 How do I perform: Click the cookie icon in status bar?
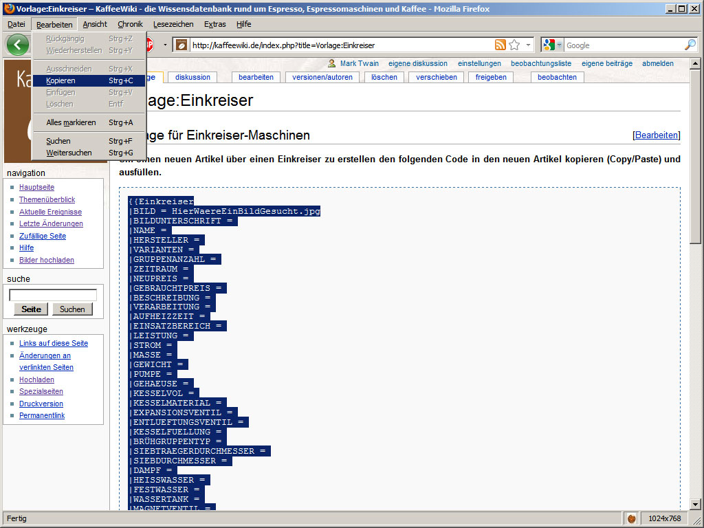tap(632, 518)
